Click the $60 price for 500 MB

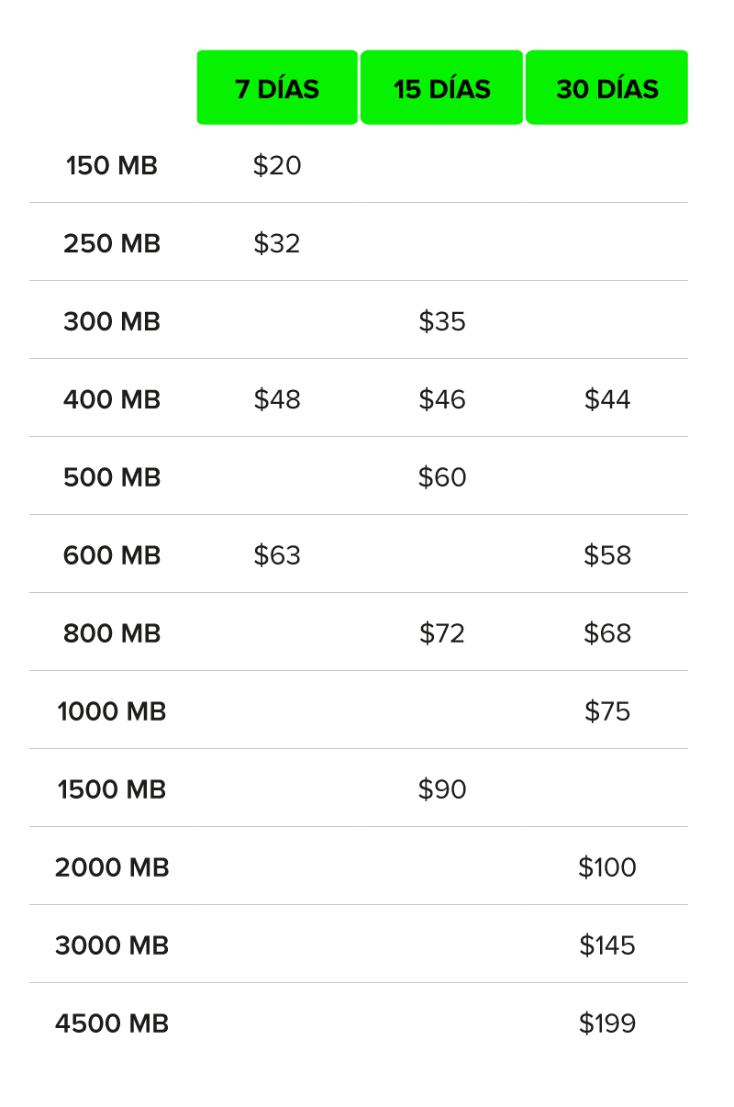tap(442, 478)
